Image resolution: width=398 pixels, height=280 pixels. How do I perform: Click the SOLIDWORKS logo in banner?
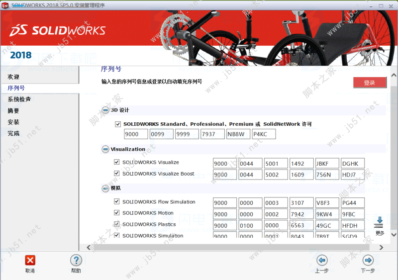pos(58,30)
